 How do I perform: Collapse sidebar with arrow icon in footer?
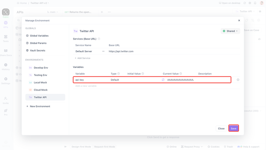pyautogui.click(x=65, y=147)
